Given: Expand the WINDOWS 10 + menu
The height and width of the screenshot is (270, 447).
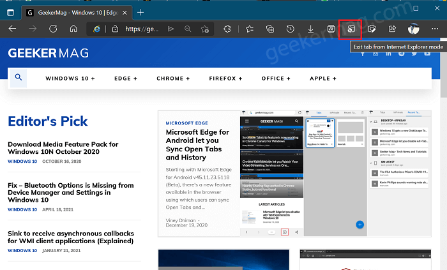Looking at the screenshot, I should click(70, 79).
